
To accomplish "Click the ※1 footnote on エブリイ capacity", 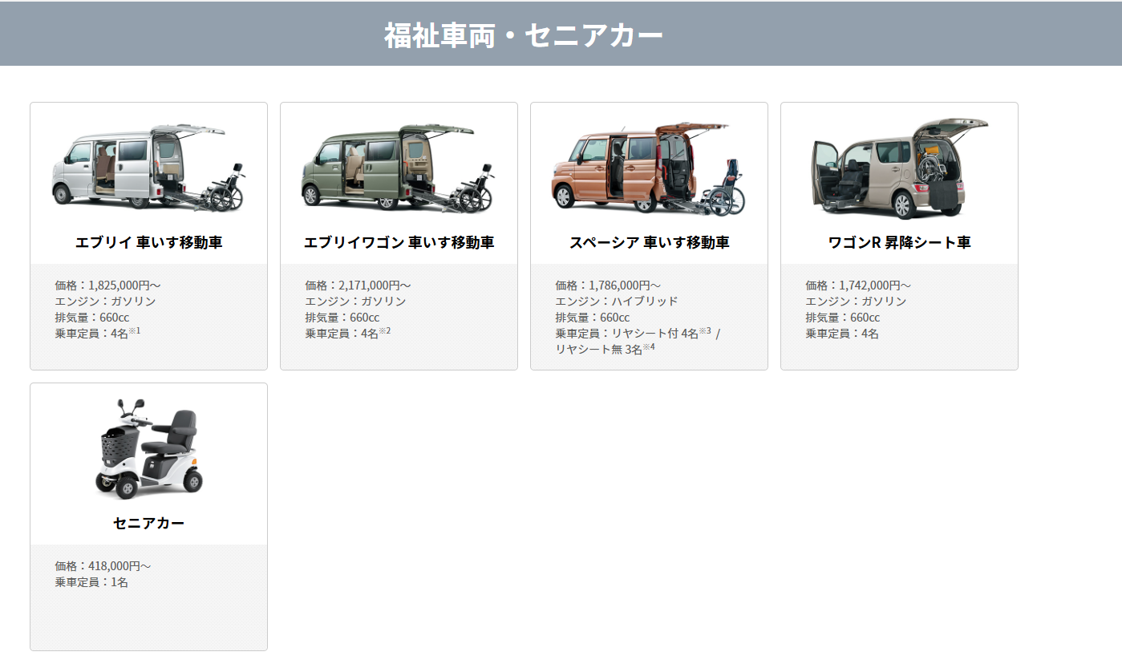I will 135,330.
